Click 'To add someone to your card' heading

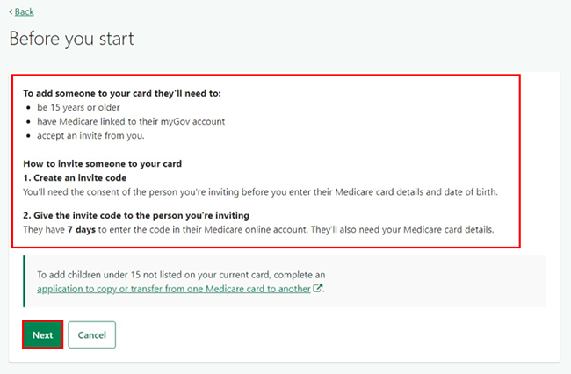pos(122,93)
